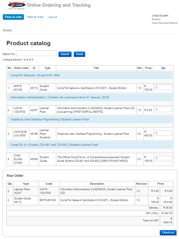Edit quantity for Graphical User Interface Programming pack
This screenshot has width=179, height=239.
(x=163, y=133)
